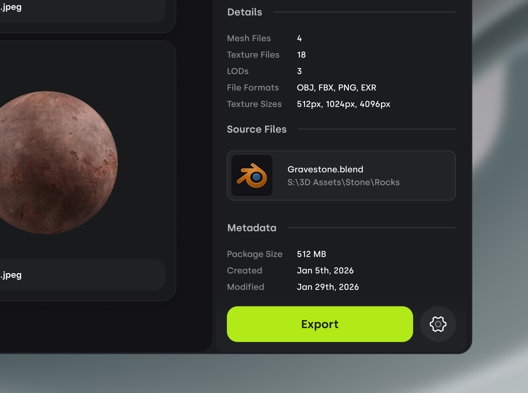This screenshot has height=393, width=528.
Task: Click the Source Files section heading
Action: (257, 129)
